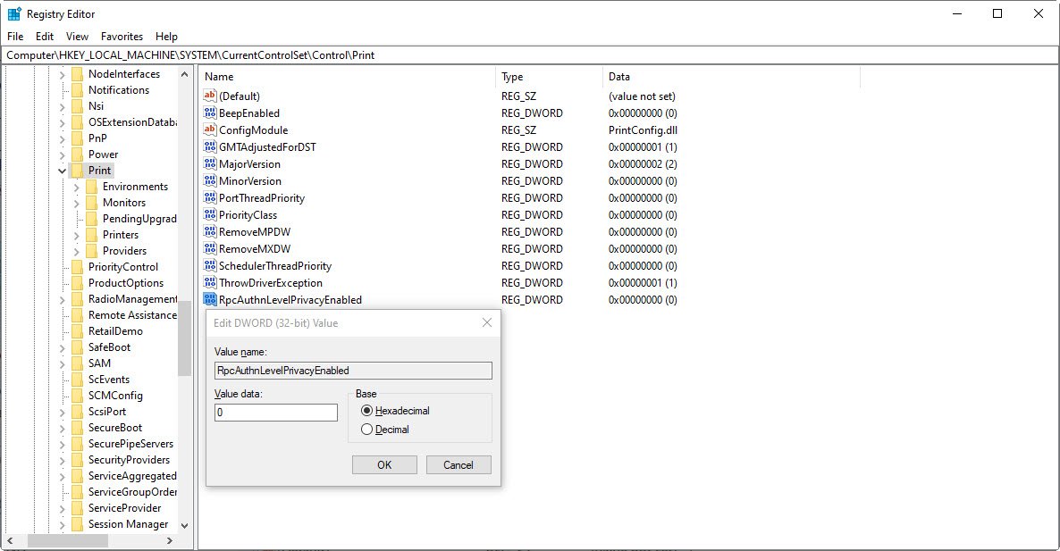1060x551 pixels.
Task: Collapse the Print key
Action: pos(63,171)
